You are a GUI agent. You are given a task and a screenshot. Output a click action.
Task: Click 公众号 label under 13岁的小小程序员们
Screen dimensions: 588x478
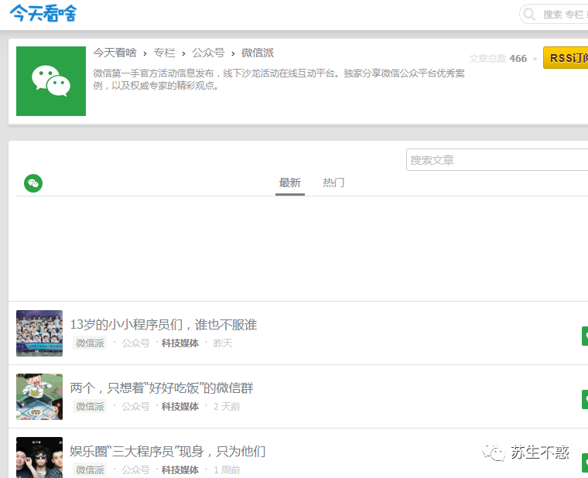tap(135, 343)
